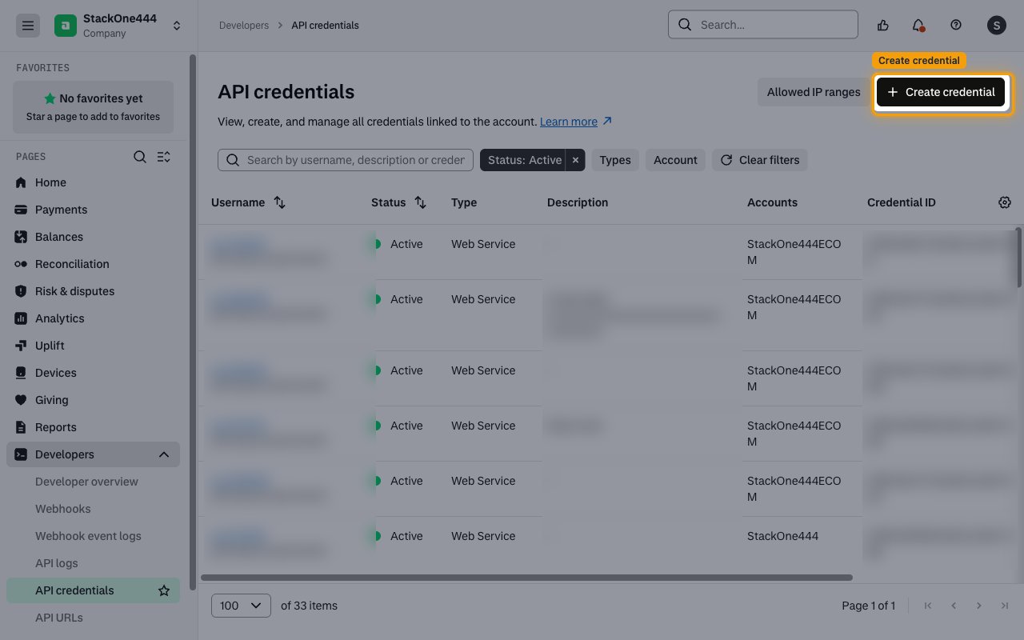This screenshot has height=640, width=1024.
Task: Open Developer overview page
Action: pos(93,482)
